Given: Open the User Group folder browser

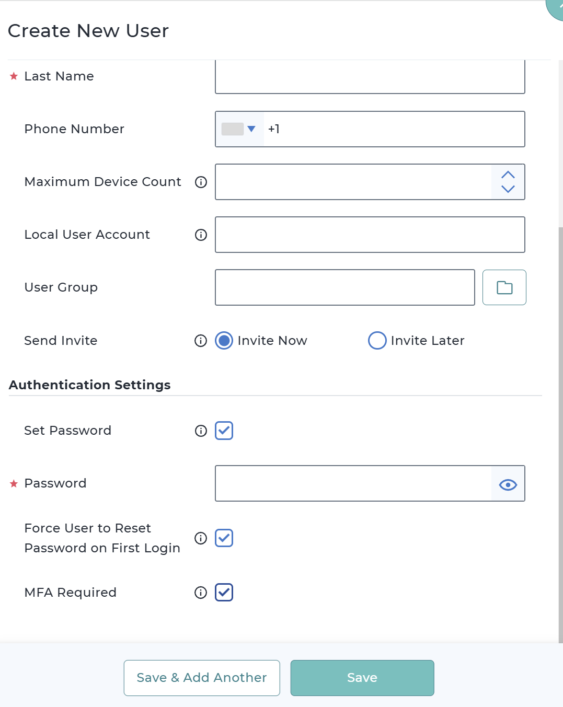Looking at the screenshot, I should tap(504, 287).
